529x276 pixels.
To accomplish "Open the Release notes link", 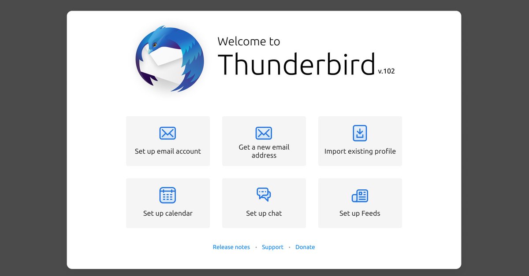I will point(231,247).
